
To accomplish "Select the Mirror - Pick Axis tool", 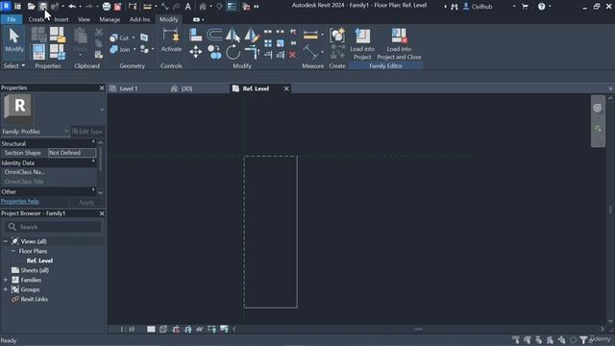I will point(233,35).
